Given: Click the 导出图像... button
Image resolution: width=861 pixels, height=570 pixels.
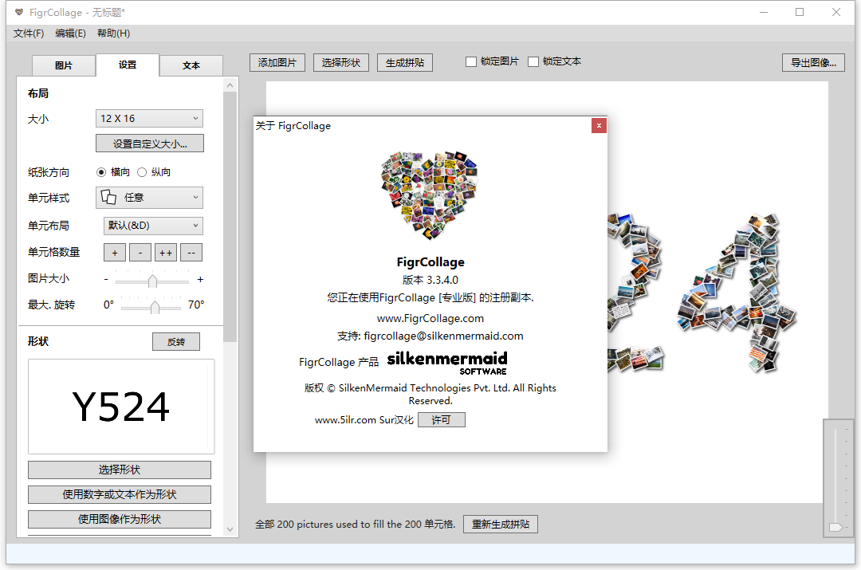Looking at the screenshot, I should tap(813, 63).
